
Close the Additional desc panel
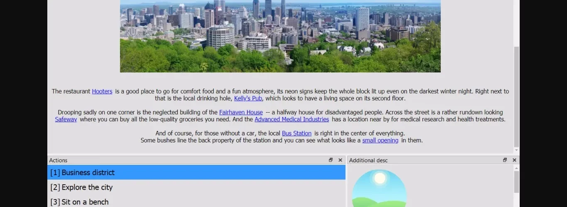pyautogui.click(x=514, y=160)
